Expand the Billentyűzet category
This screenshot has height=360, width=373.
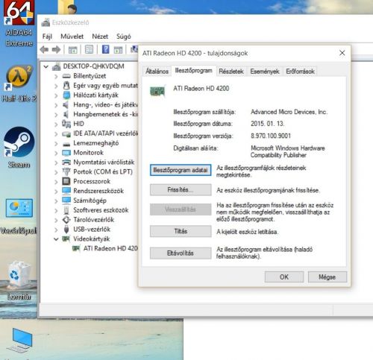(56, 76)
